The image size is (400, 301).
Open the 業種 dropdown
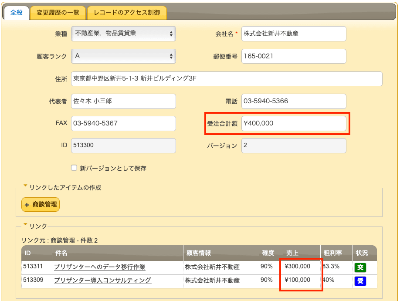tap(123, 34)
